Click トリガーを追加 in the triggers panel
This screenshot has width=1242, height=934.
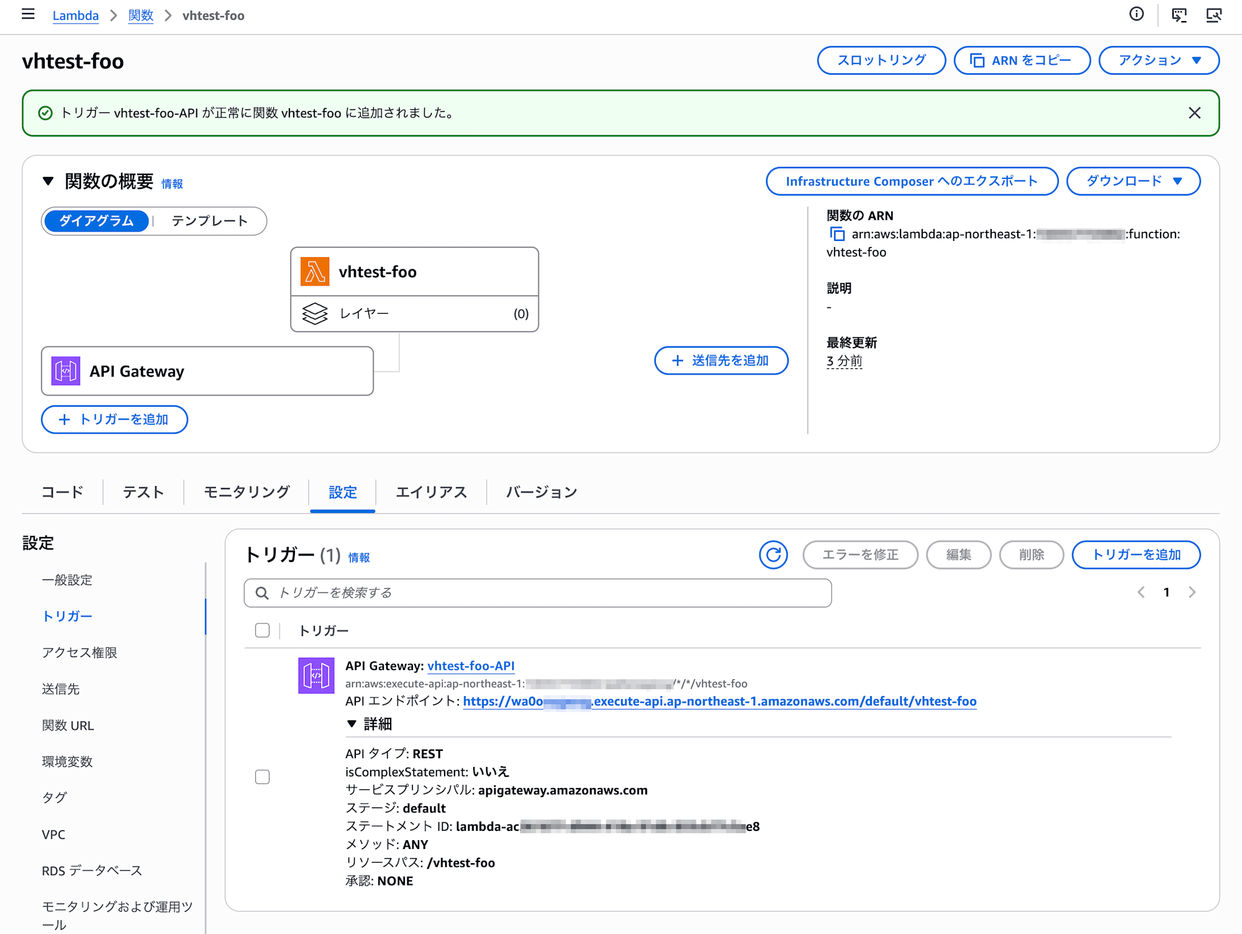coord(1136,555)
